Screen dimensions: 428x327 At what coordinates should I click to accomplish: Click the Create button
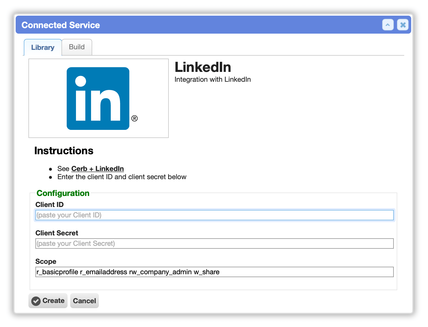[x=48, y=301]
